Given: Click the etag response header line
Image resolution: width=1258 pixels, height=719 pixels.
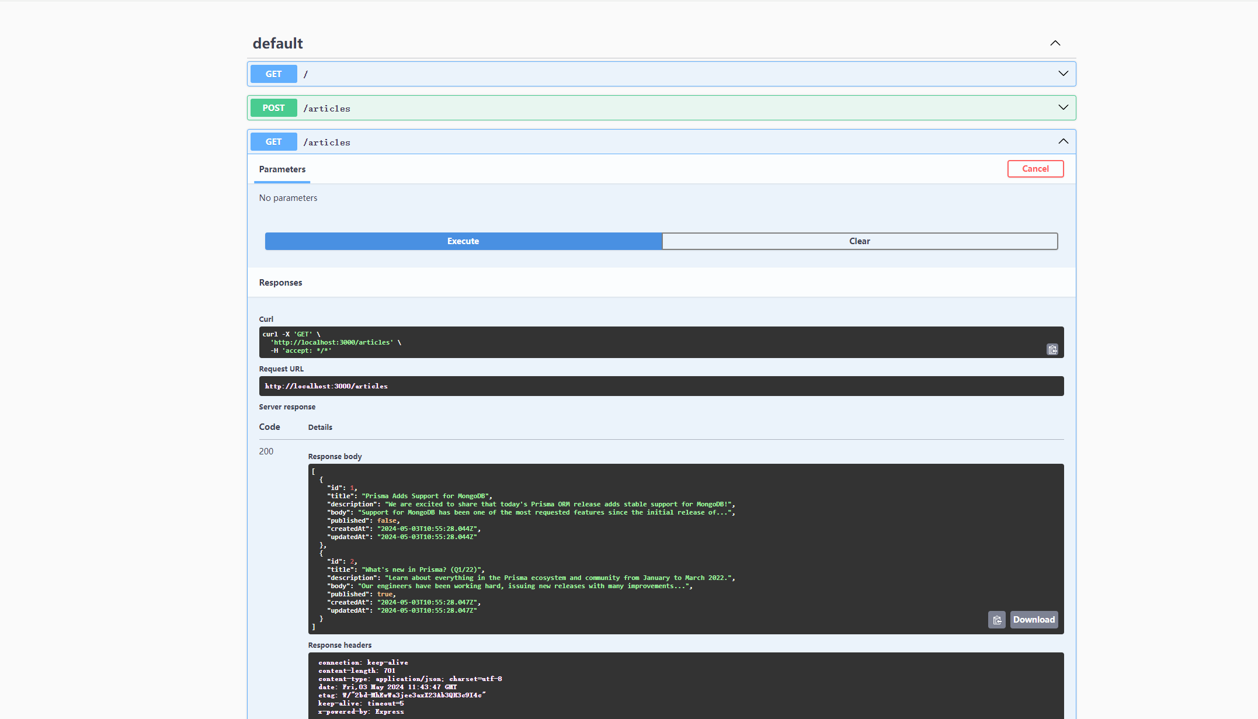Looking at the screenshot, I should point(402,695).
